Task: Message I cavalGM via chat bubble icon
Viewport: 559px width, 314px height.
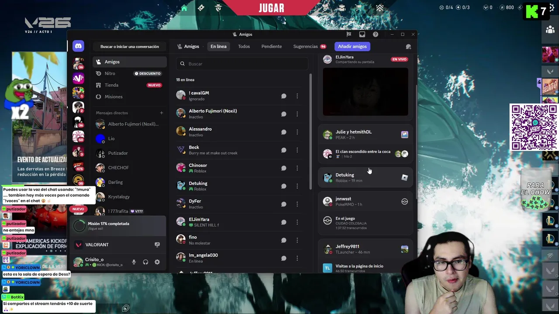Action: tap(283, 96)
